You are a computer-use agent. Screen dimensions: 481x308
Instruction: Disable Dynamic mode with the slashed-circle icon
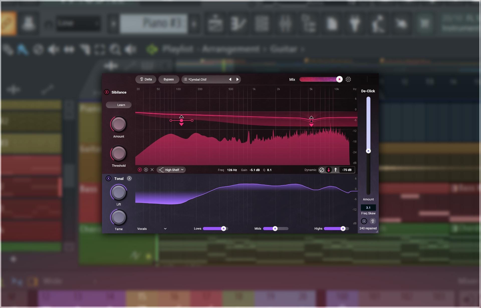pos(322,170)
